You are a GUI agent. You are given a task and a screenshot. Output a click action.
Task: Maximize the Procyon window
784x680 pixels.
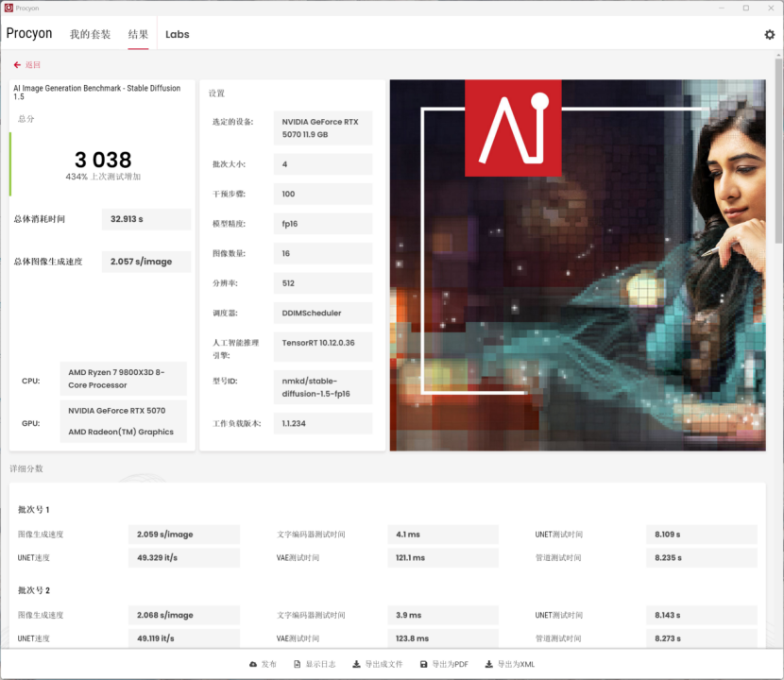pos(745,8)
